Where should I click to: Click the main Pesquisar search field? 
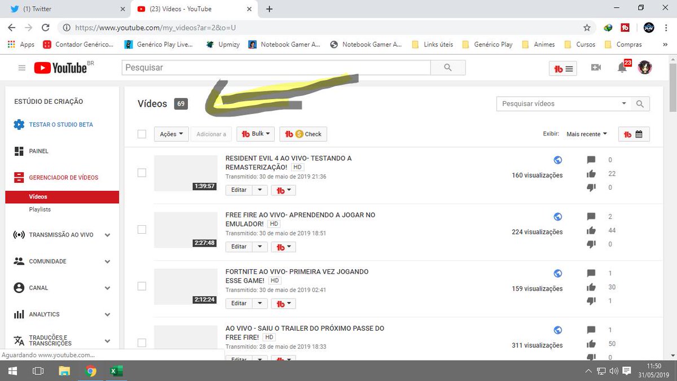pyautogui.click(x=276, y=68)
